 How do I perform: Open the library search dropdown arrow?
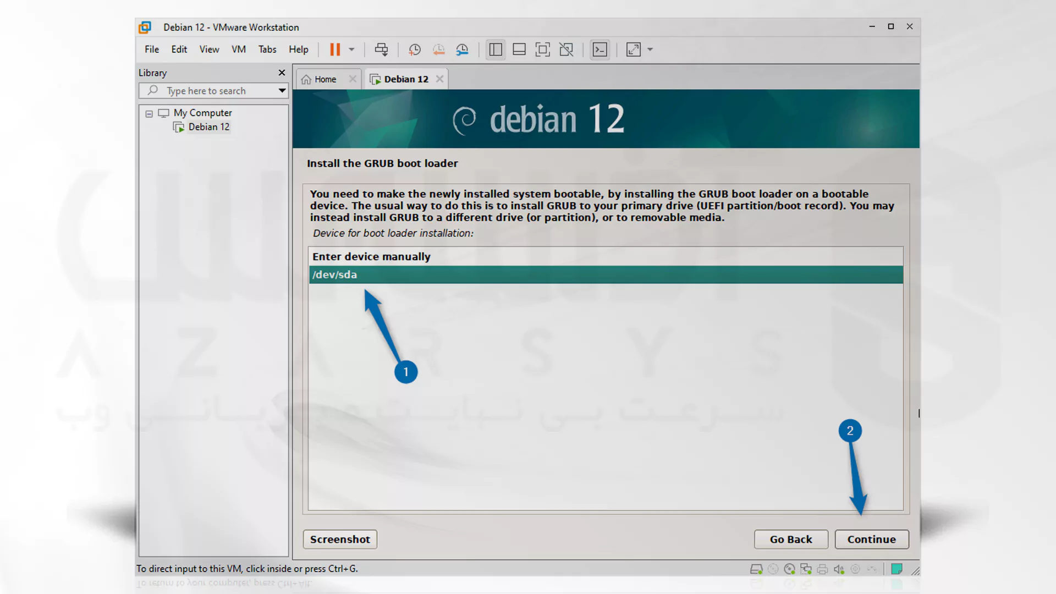[282, 91]
